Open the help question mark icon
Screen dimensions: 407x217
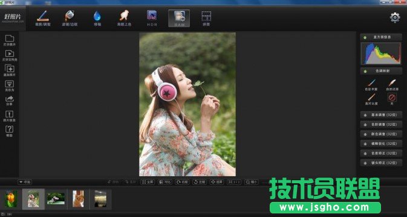tap(9, 131)
